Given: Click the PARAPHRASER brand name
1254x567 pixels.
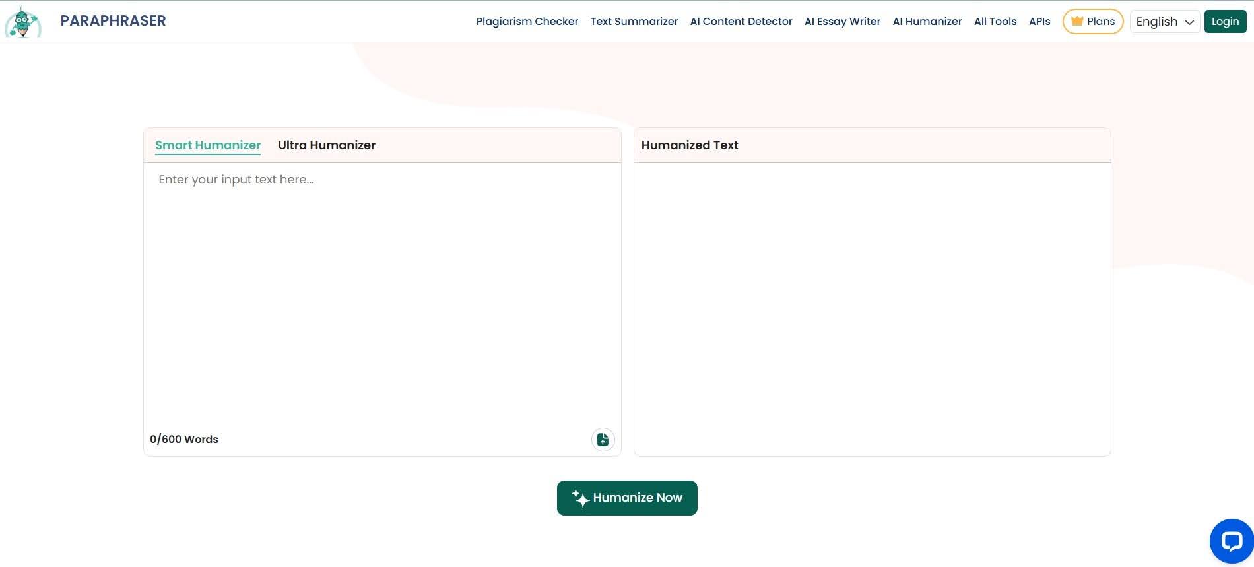Looking at the screenshot, I should [113, 21].
